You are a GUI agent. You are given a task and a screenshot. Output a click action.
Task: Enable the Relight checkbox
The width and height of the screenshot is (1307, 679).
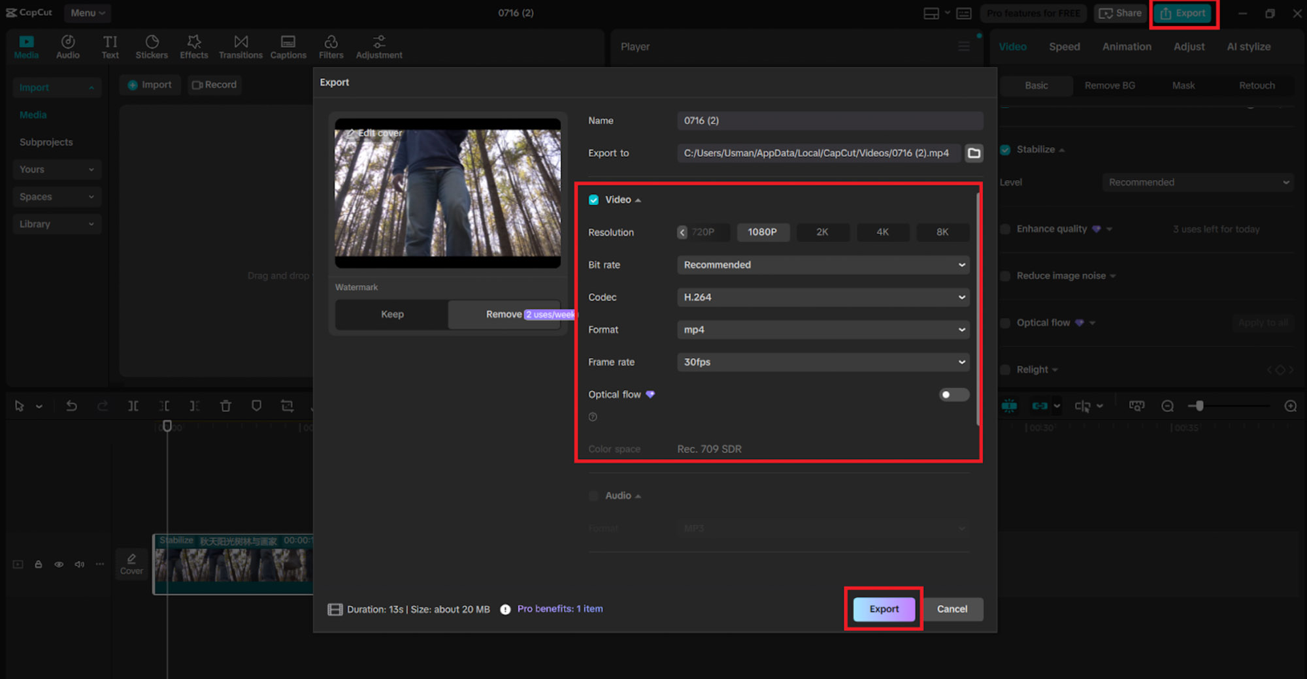pos(1005,370)
